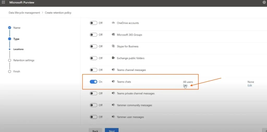
Task: Click the Next button
Action: click(x=112, y=130)
